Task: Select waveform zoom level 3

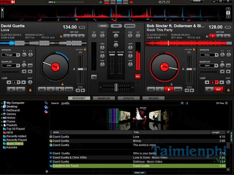Action: click(228, 17)
